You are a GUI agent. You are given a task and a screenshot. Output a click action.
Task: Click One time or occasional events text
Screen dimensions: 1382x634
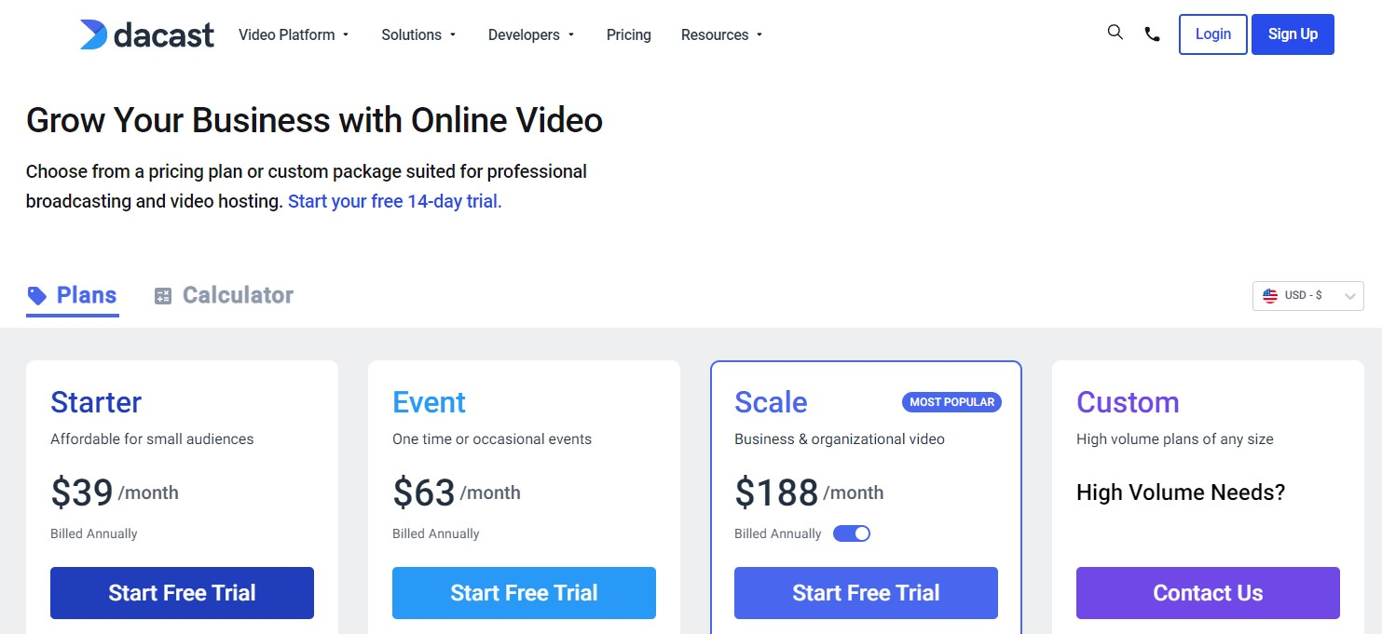coord(492,438)
